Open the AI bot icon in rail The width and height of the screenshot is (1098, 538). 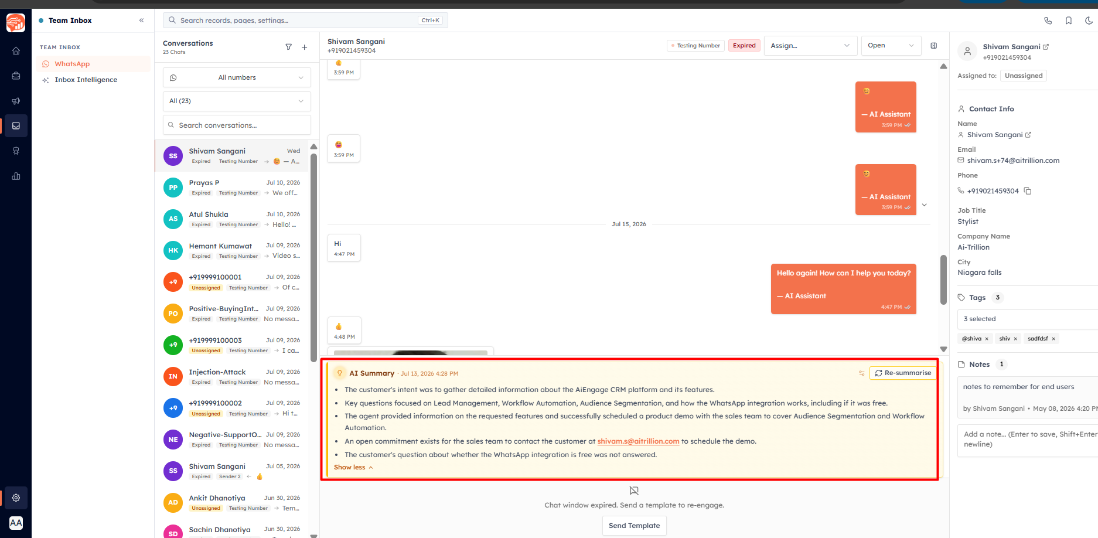pos(16,151)
